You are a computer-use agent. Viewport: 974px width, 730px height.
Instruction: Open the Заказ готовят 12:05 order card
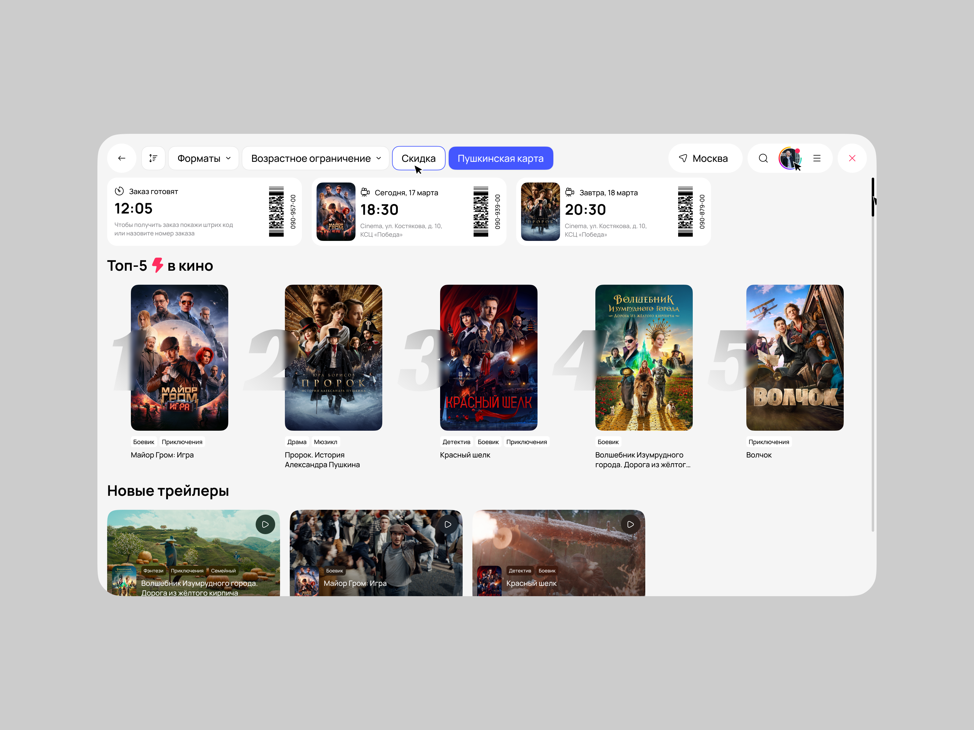[204, 212]
